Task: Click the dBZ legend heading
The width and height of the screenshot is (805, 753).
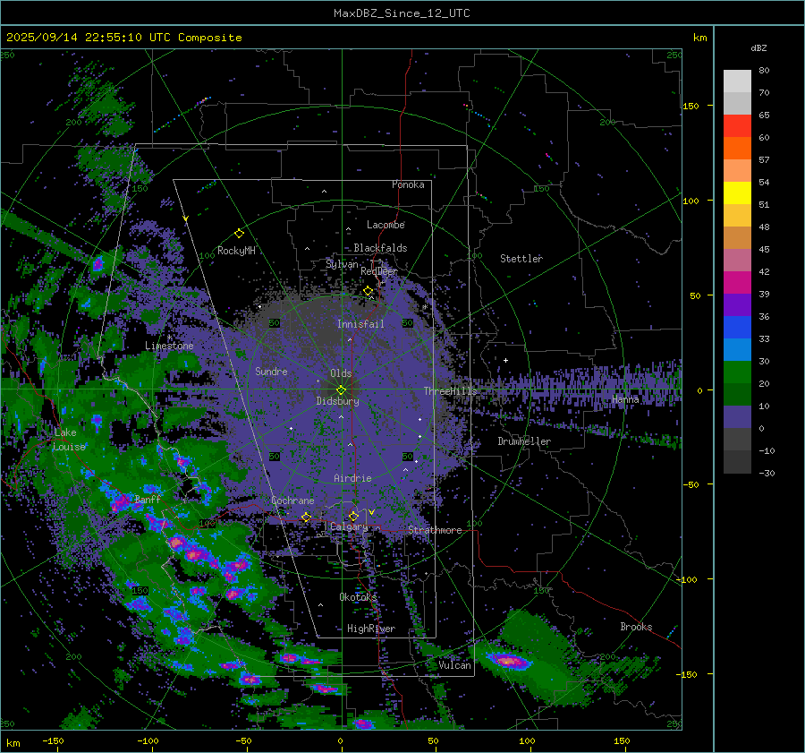Action: pyautogui.click(x=758, y=48)
